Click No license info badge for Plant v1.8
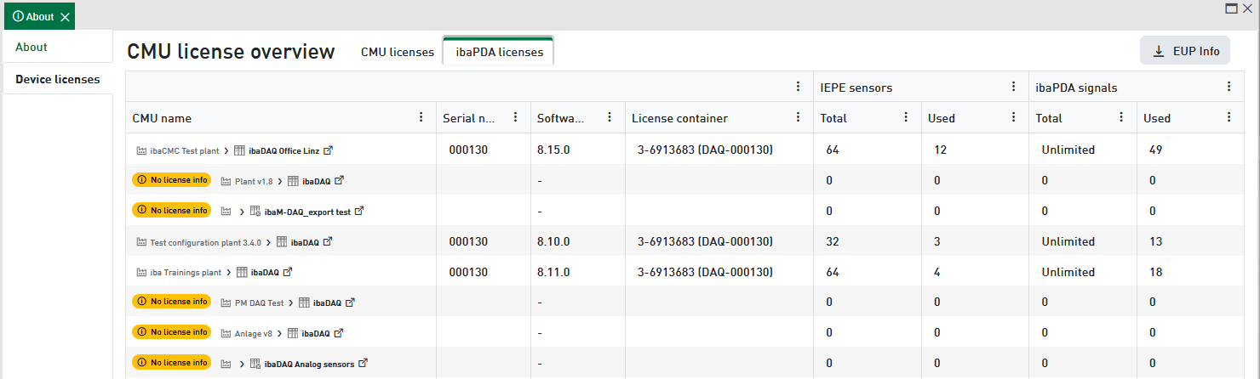The image size is (1260, 379). pos(171,180)
